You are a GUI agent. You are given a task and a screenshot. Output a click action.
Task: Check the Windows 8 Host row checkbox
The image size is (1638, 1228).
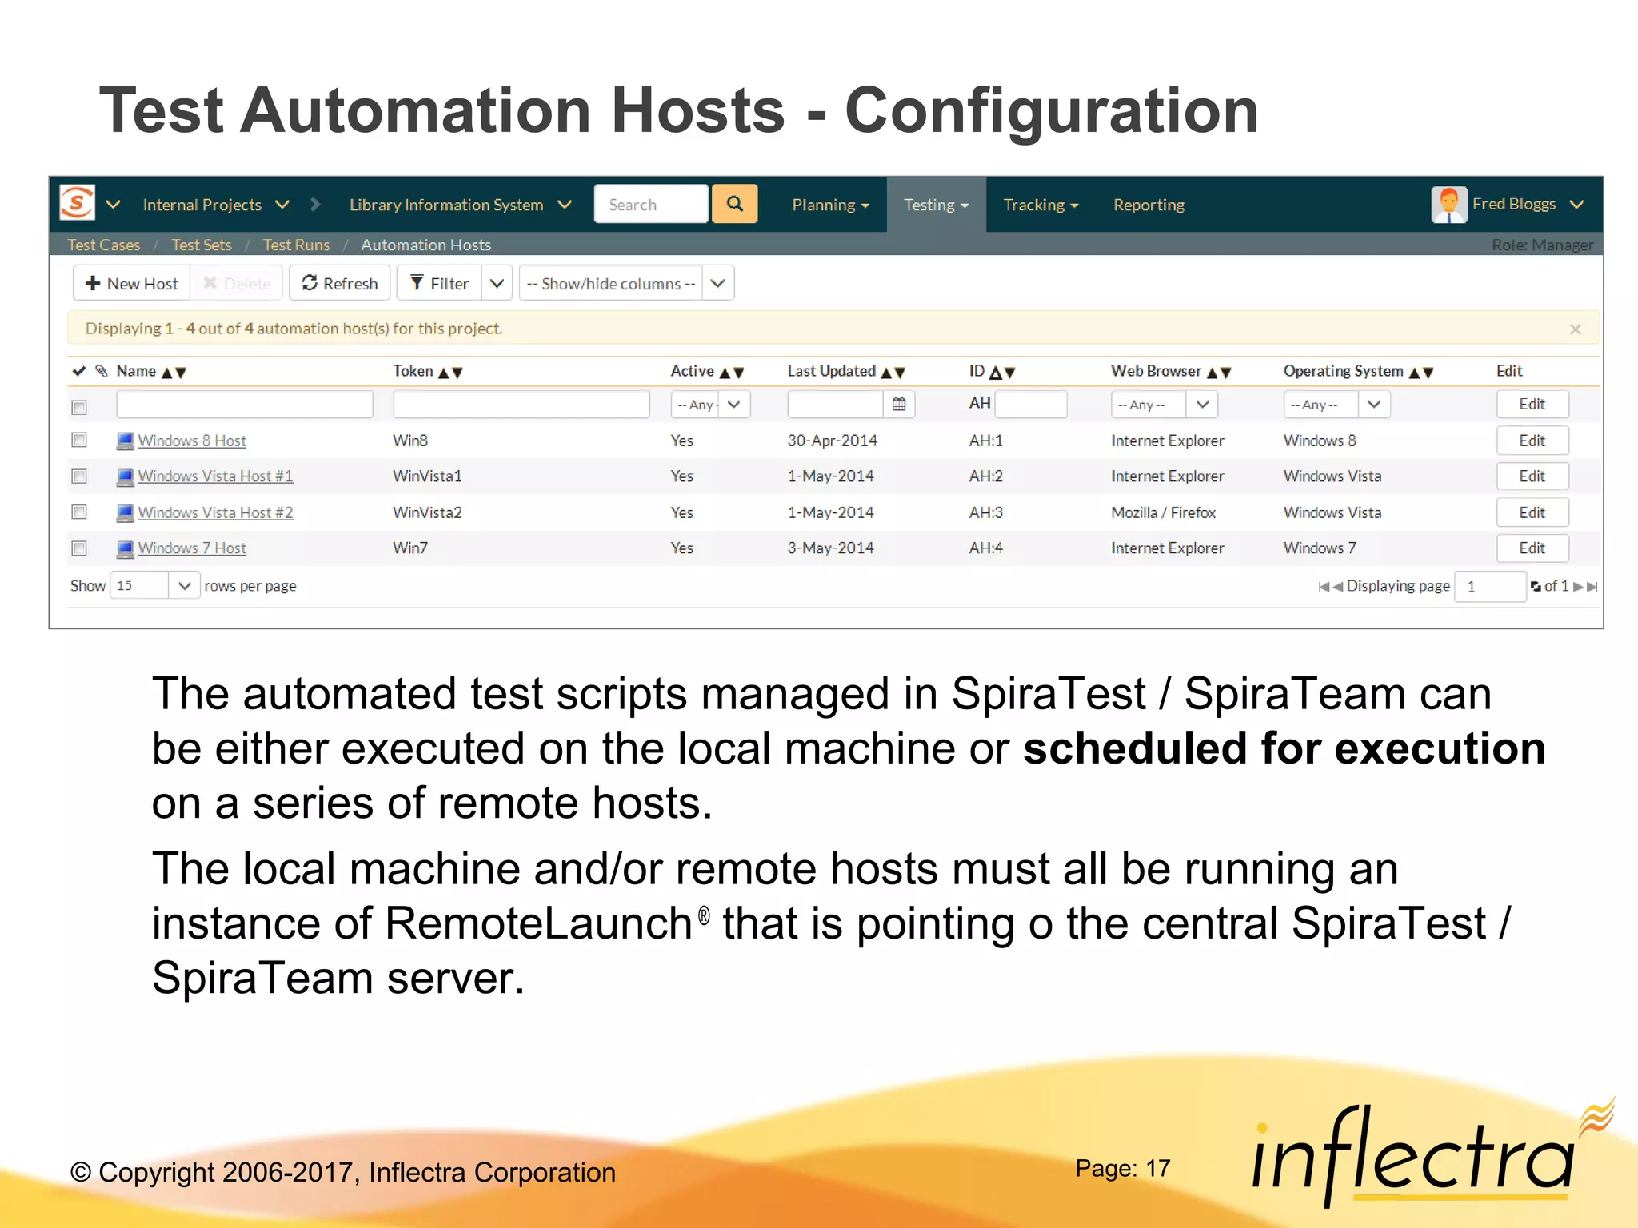79,440
